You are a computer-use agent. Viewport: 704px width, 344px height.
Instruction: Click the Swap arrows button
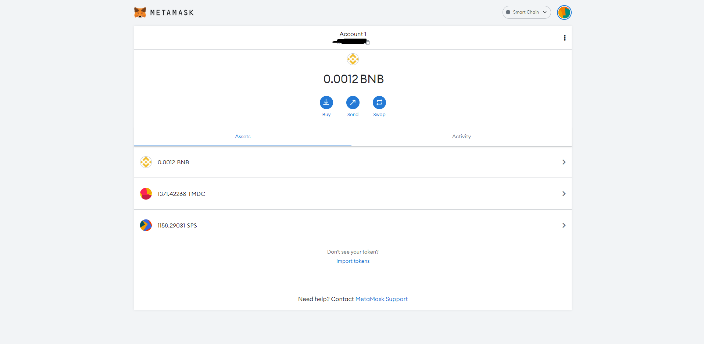tap(379, 103)
